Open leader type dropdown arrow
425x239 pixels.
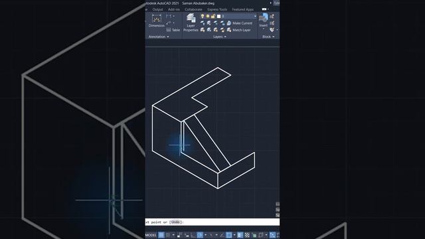[x=173, y=23]
